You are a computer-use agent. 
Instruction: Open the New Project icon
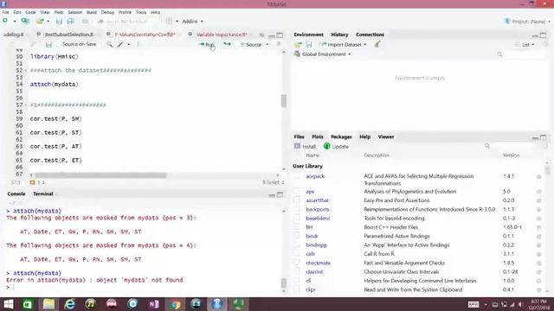click(x=25, y=21)
